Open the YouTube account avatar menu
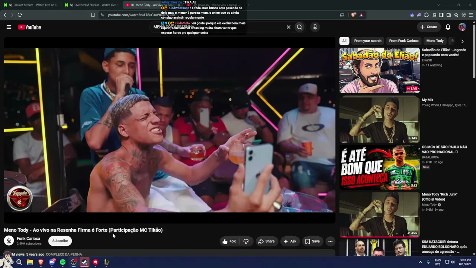Image resolution: width=476 pixels, height=268 pixels. pos(462,27)
